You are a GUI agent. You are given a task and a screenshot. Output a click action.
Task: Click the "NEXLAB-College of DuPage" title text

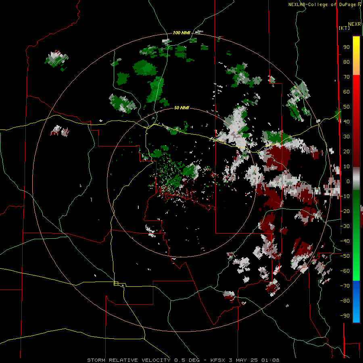click(x=323, y=4)
